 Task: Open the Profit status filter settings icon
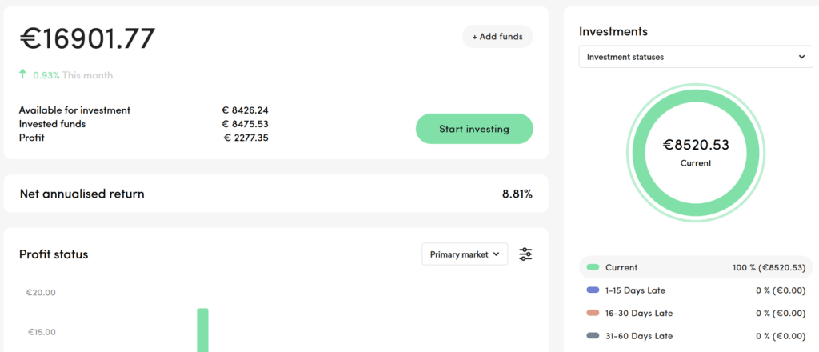click(525, 254)
